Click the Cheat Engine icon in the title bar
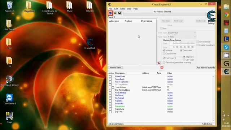This screenshot has height=130, width=231. (x=109, y=4)
